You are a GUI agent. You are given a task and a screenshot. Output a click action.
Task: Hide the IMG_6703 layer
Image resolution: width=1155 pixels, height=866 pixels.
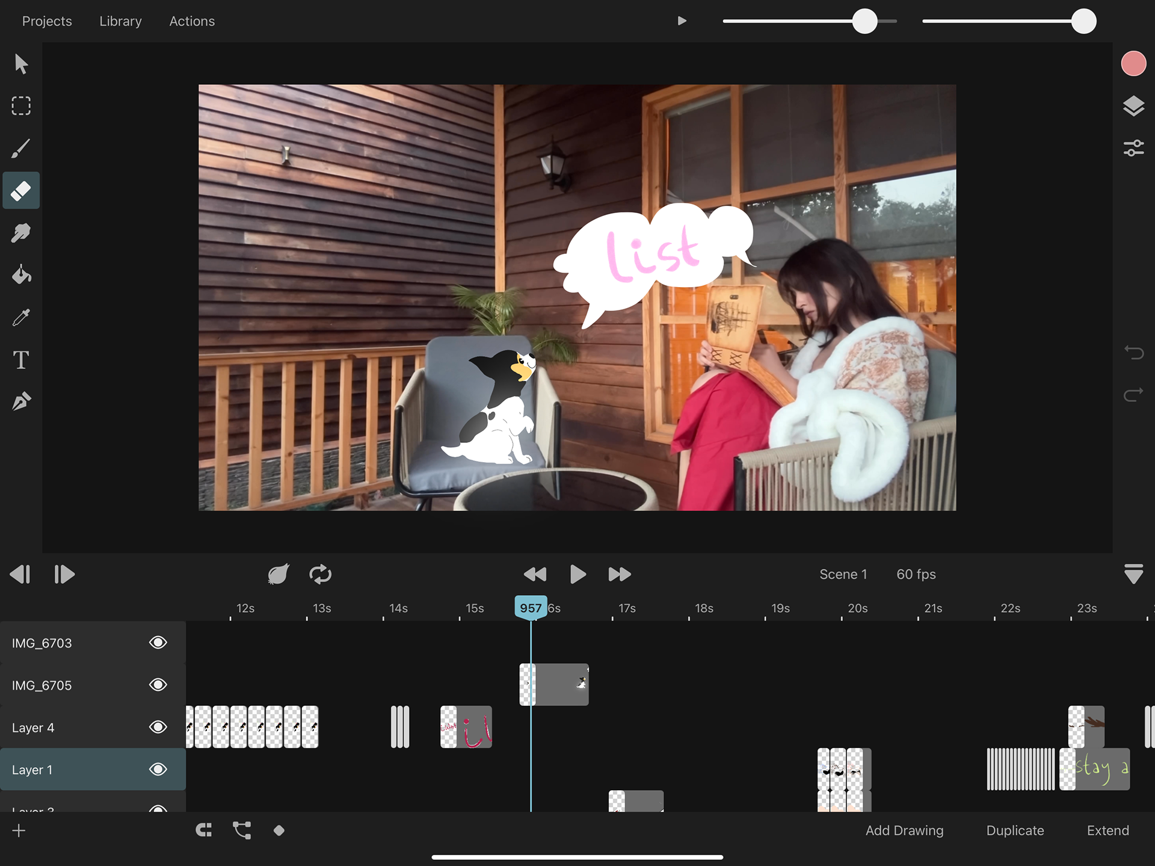(x=158, y=643)
